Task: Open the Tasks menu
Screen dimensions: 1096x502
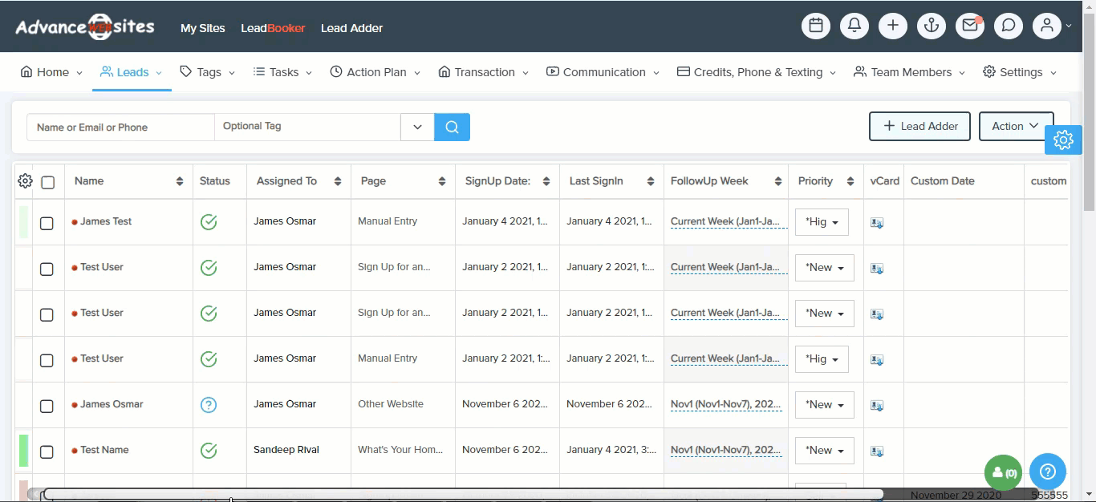Action: [x=283, y=72]
